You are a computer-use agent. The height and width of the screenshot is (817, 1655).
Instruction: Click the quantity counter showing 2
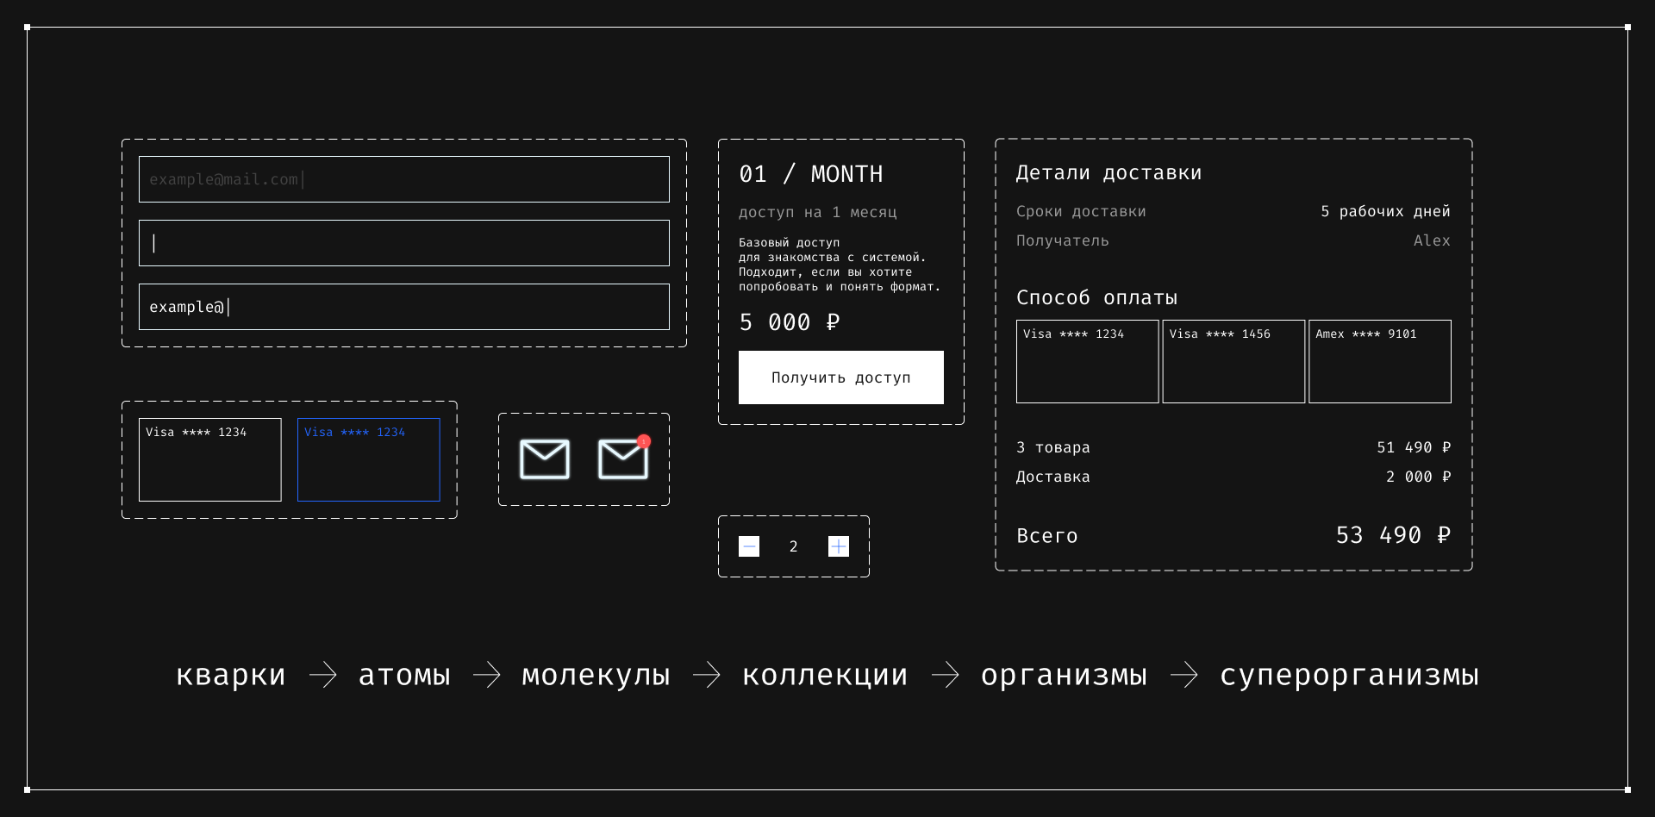(793, 546)
